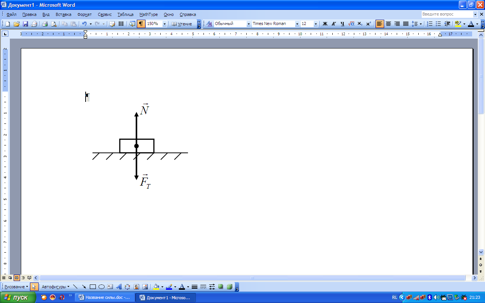The image size is (485, 303).
Task: Toggle italic (К) formatting
Action: point(333,24)
